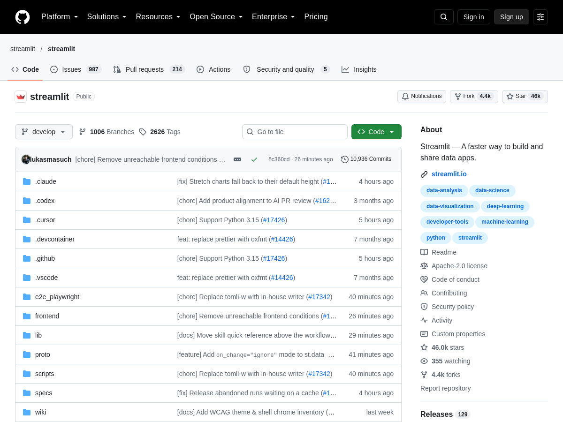Click the e2e_playwright folder icon
563x422 pixels.
(27, 297)
